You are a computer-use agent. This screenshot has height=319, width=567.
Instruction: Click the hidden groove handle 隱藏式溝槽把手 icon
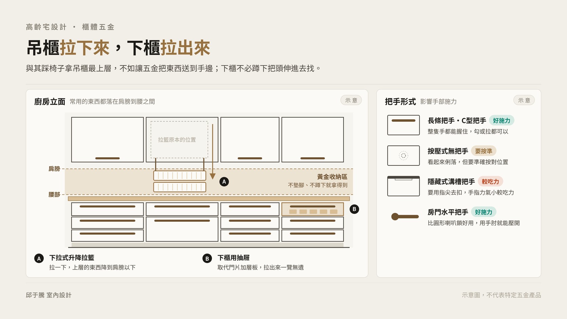tap(403, 186)
